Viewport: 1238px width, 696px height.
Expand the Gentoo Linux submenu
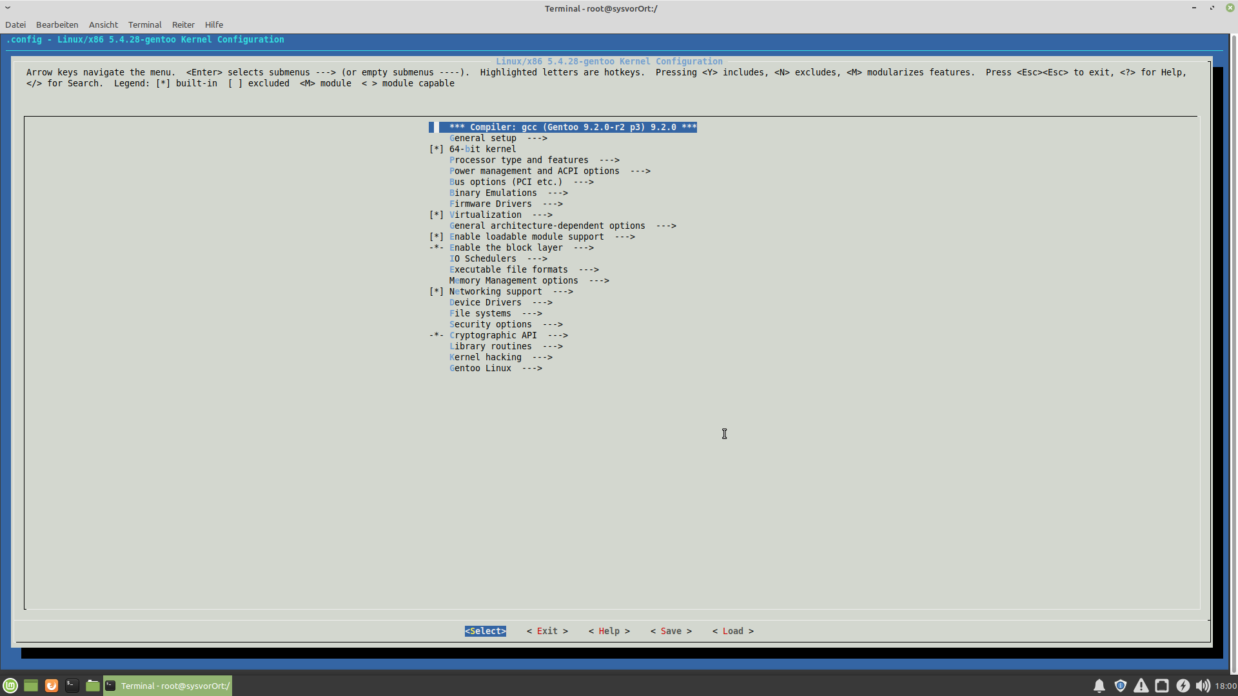[x=495, y=368]
